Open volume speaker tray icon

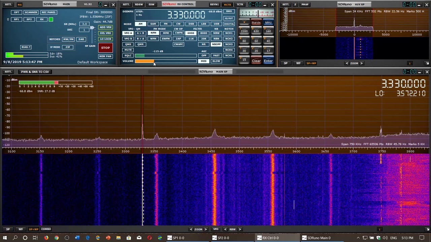[x=386, y=238]
